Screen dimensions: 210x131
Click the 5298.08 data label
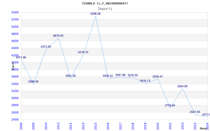point(95,14)
